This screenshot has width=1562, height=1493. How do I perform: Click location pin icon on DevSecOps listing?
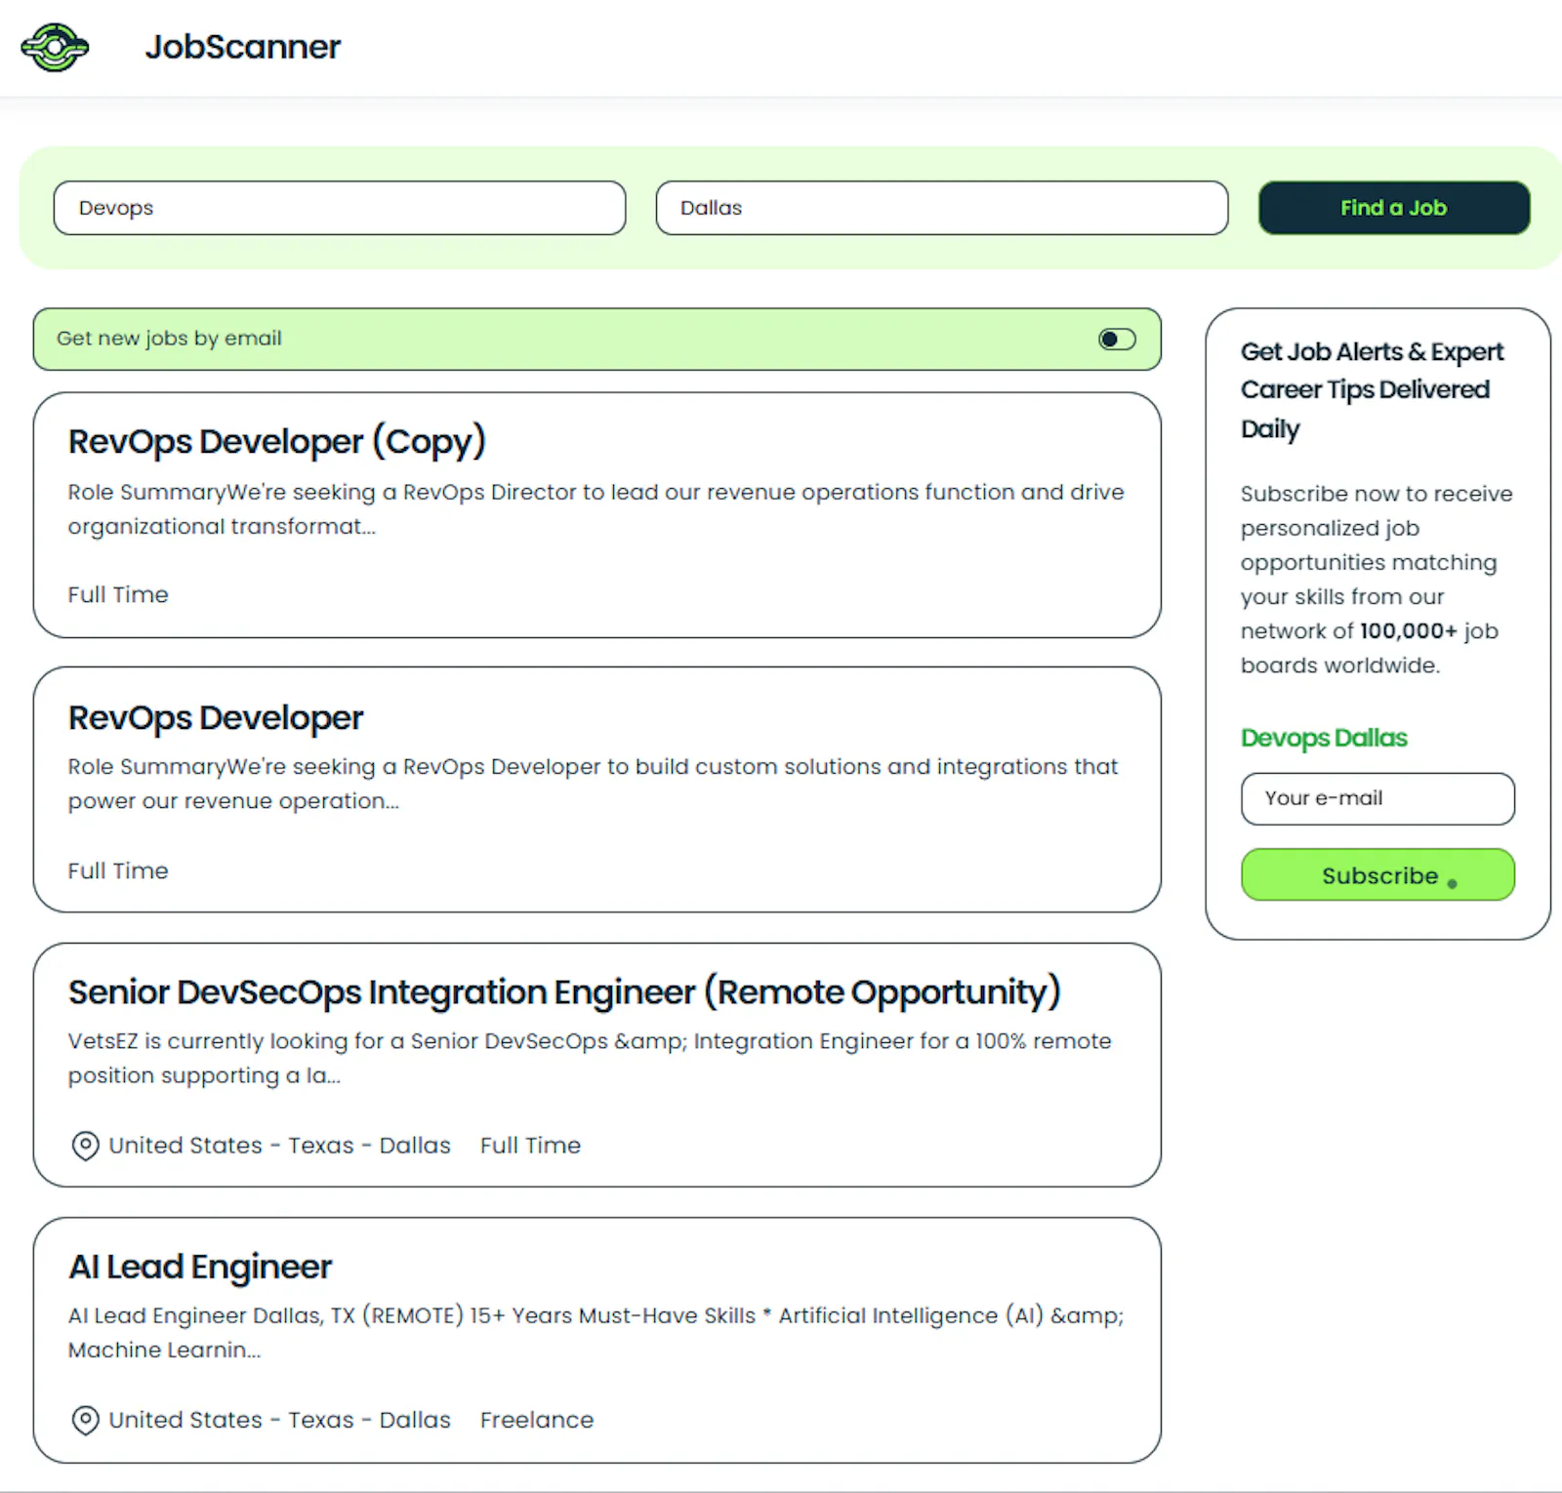pyautogui.click(x=86, y=1146)
